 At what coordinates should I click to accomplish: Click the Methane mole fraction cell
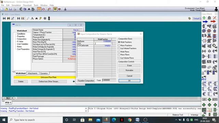[103, 41]
